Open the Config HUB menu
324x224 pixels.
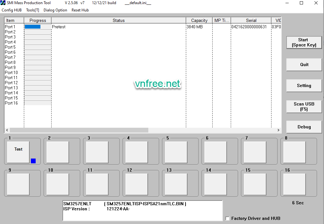click(x=12, y=10)
